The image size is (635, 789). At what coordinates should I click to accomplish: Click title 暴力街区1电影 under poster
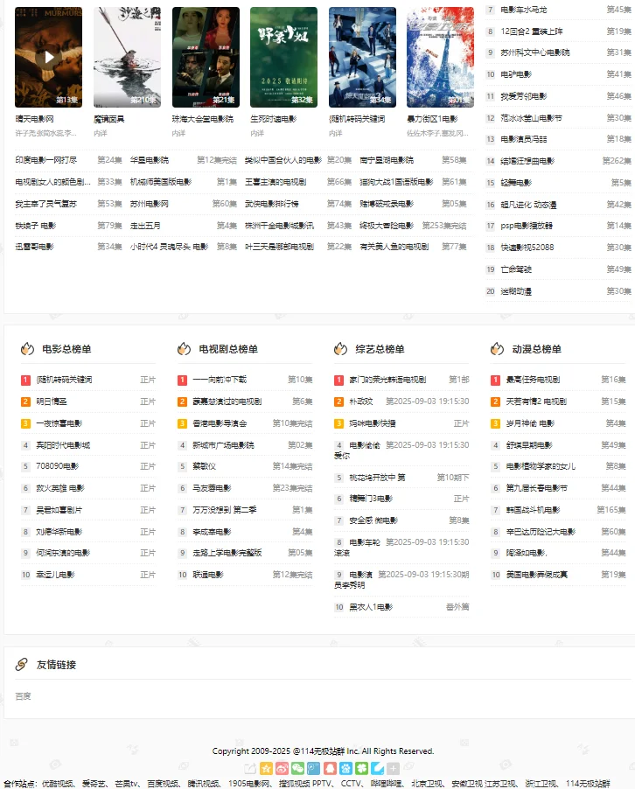click(x=432, y=119)
